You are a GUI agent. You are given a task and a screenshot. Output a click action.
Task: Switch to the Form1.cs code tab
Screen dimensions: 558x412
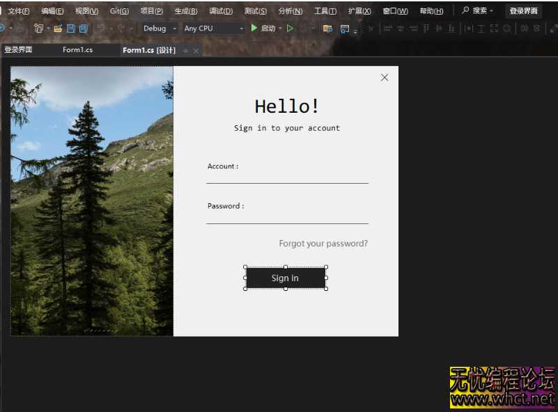tap(77, 49)
